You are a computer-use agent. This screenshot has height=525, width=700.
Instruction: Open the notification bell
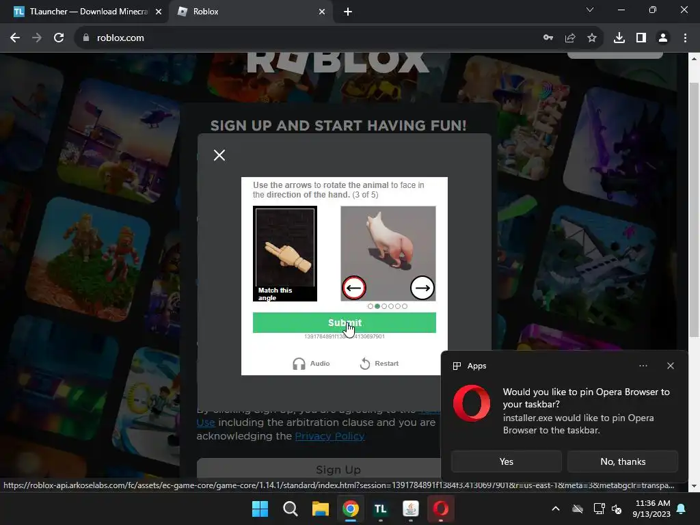click(682, 509)
